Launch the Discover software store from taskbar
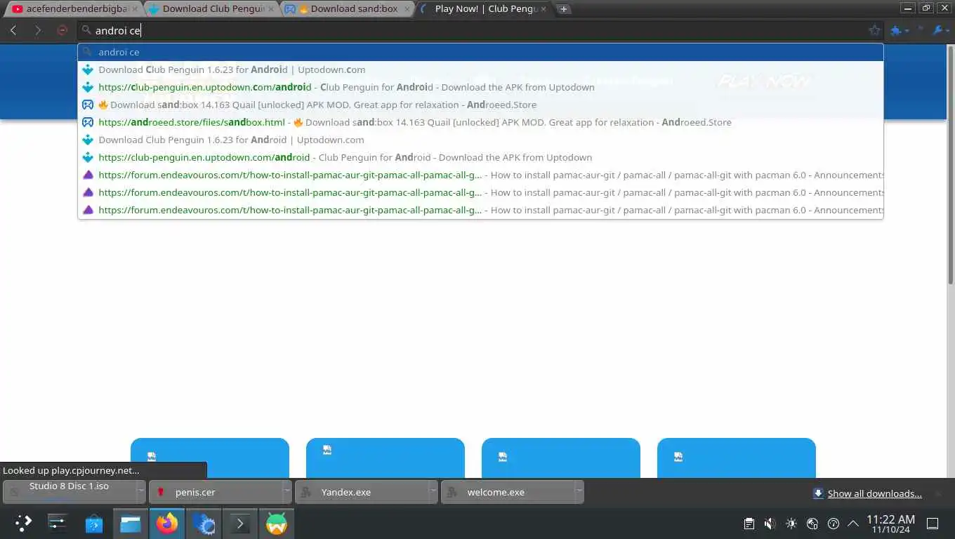Viewport: 955px width, 539px height. [x=94, y=523]
